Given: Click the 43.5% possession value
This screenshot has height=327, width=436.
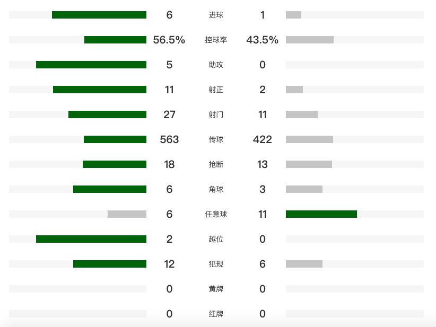Looking at the screenshot, I should point(263,40).
